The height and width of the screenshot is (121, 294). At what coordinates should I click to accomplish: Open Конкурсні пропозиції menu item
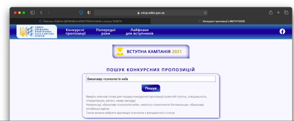click(76, 32)
